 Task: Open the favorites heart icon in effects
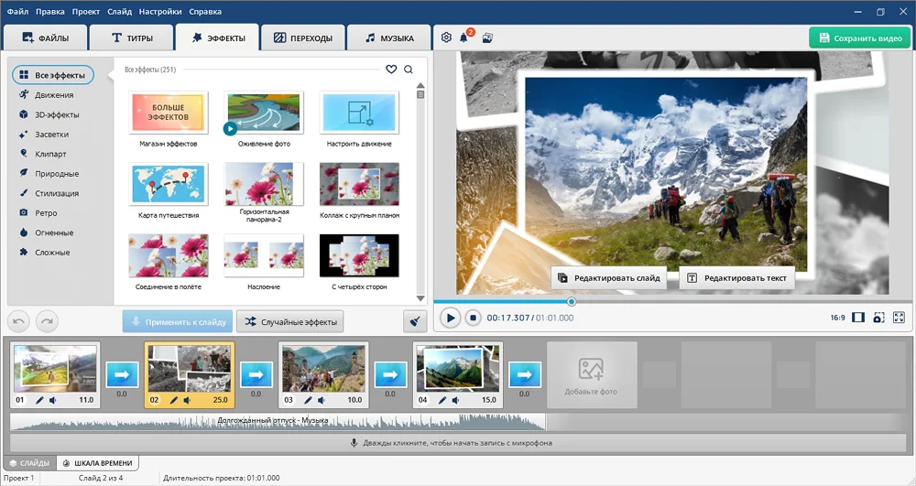coord(391,70)
